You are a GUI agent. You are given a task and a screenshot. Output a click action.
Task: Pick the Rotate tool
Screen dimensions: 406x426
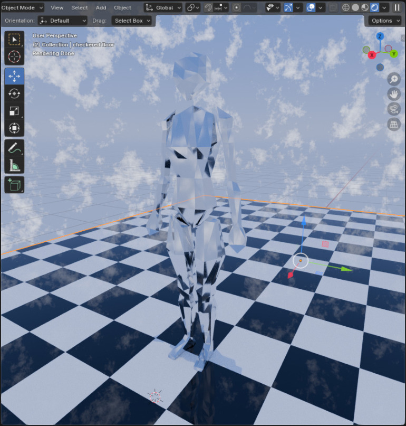[14, 93]
